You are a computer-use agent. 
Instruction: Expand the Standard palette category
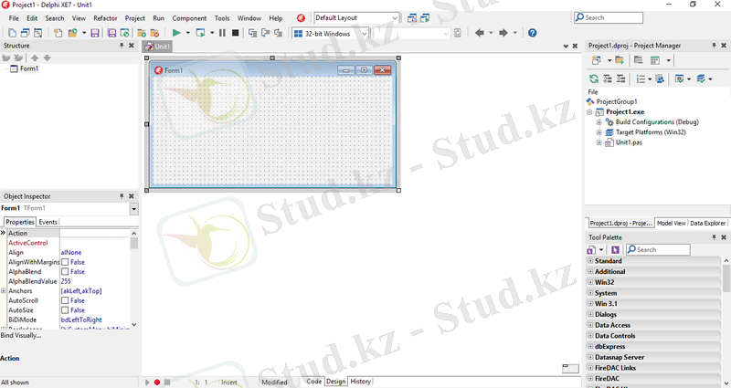click(590, 261)
